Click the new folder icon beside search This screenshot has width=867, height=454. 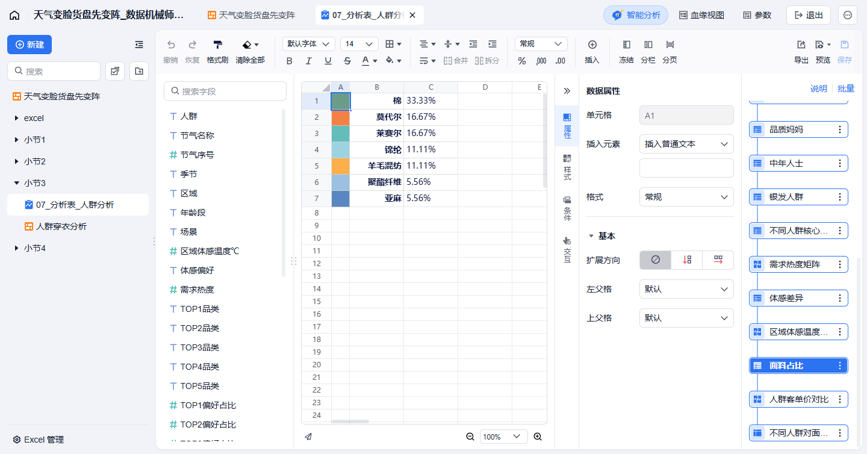pyautogui.click(x=139, y=71)
